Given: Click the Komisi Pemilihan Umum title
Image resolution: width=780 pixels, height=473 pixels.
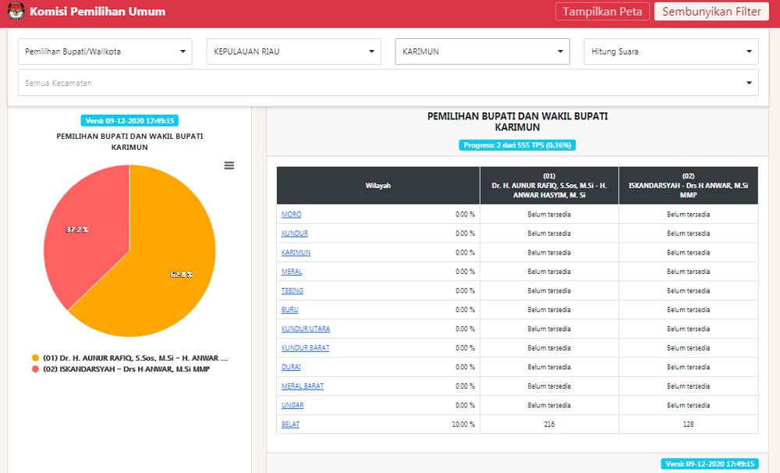Looking at the screenshot, I should pyautogui.click(x=97, y=12).
